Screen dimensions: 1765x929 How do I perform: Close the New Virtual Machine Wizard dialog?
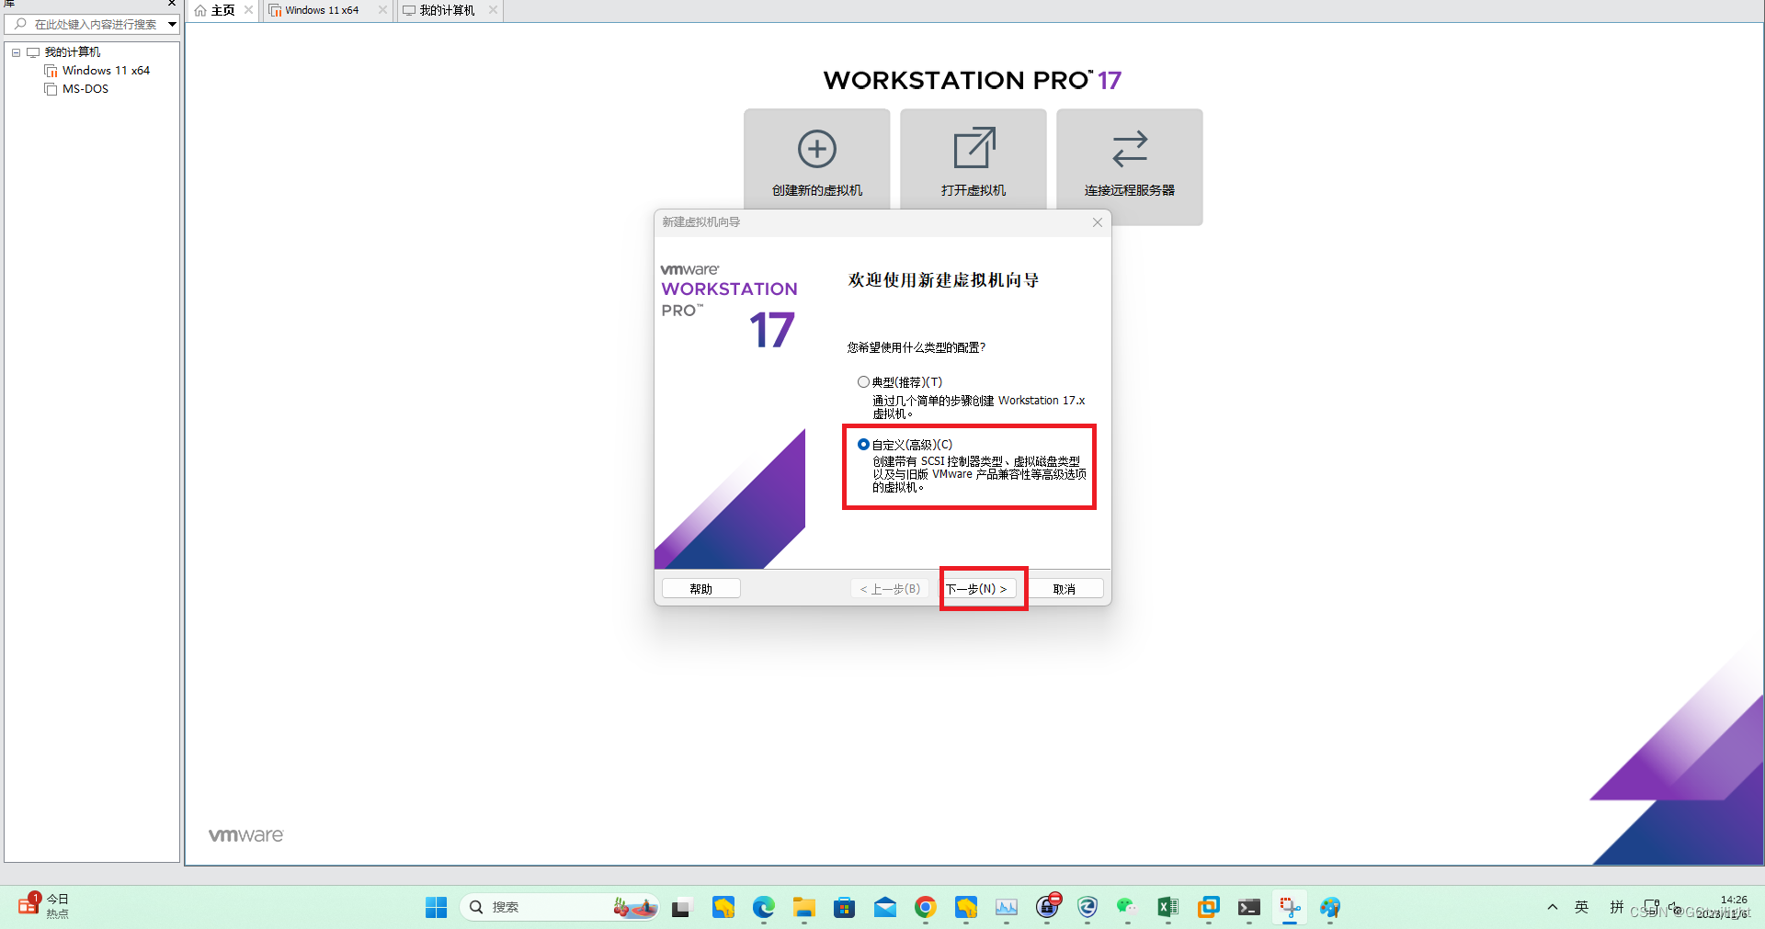coord(1097,222)
